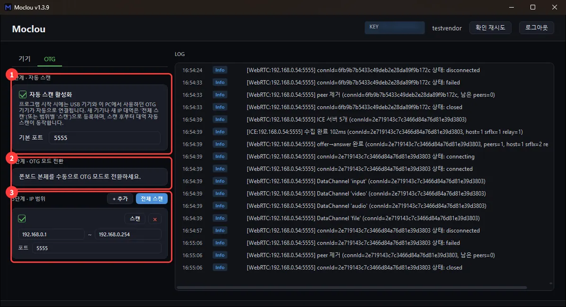Click the log entry 'peer 제거' at 16:54:33
This screenshot has height=307, width=566.
tap(371, 95)
